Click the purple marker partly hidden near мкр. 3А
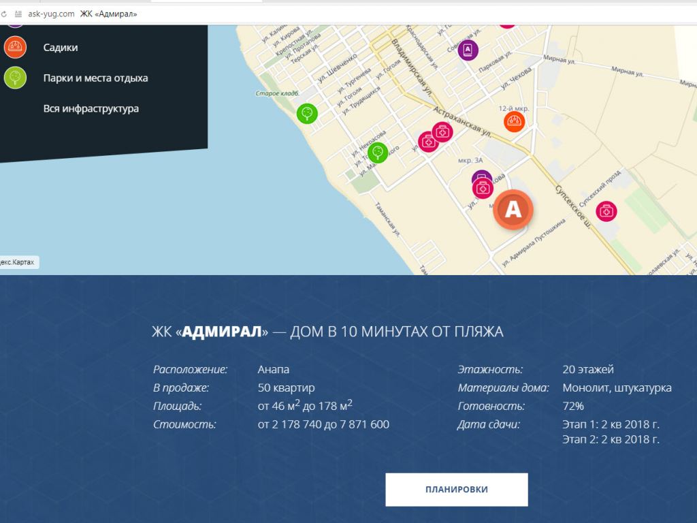This screenshot has width=697, height=523. [x=482, y=175]
